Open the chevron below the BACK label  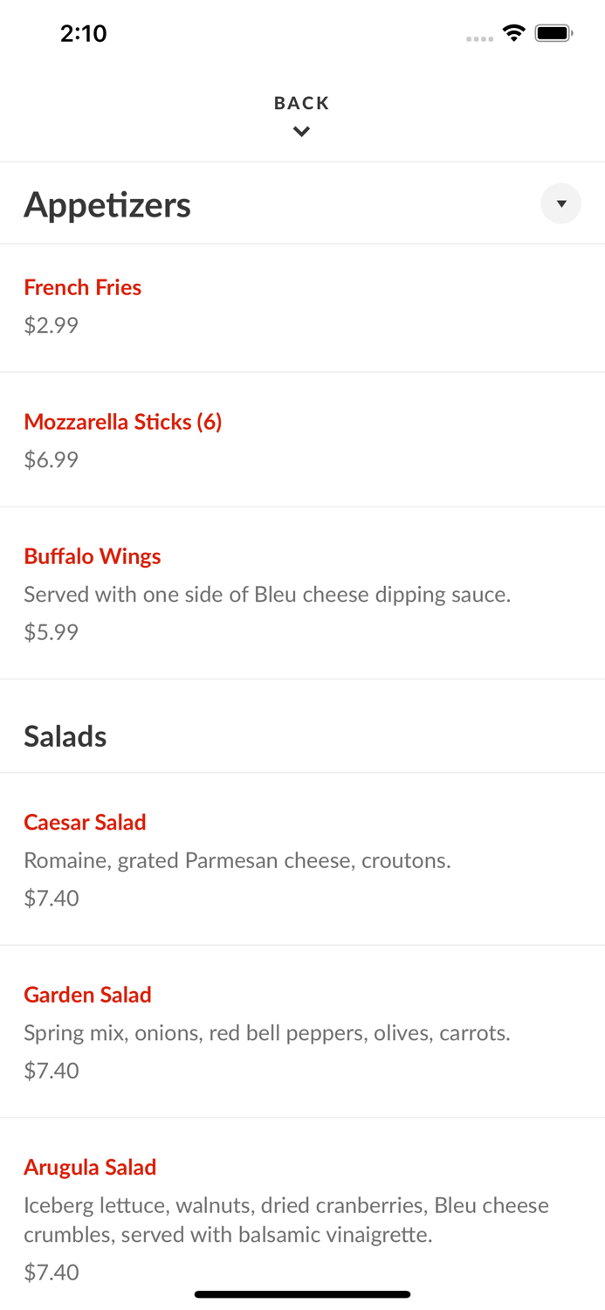pos(301,131)
